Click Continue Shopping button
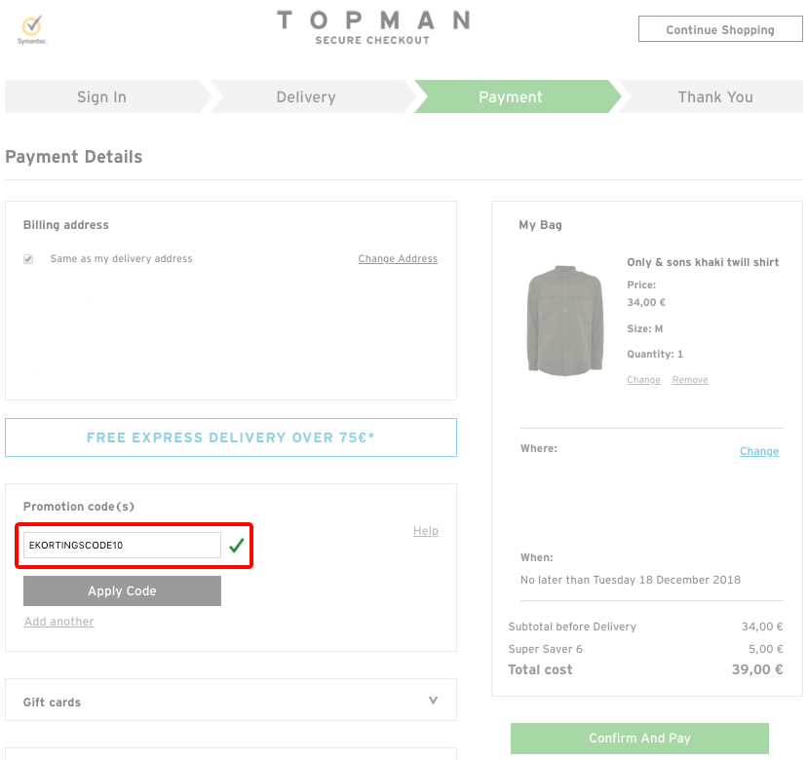Viewport: 808px width, 760px height. (720, 29)
